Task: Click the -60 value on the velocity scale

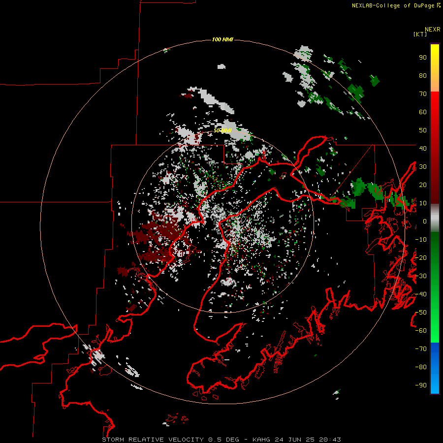Action: click(x=421, y=331)
